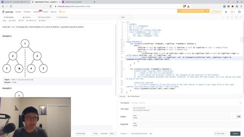The width and height of the screenshot is (244, 137).
Task: Open the user profile avatar
Action: [x=239, y=12]
